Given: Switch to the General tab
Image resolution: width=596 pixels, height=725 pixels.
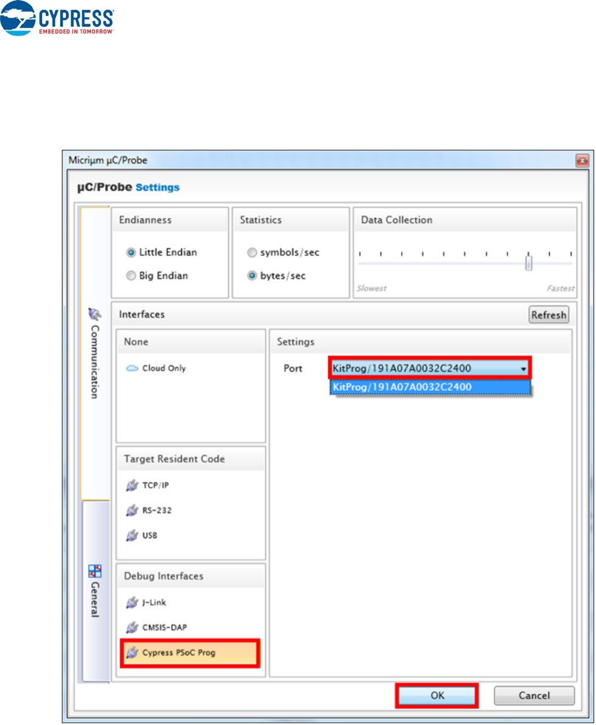Looking at the screenshot, I should pyautogui.click(x=95, y=590).
